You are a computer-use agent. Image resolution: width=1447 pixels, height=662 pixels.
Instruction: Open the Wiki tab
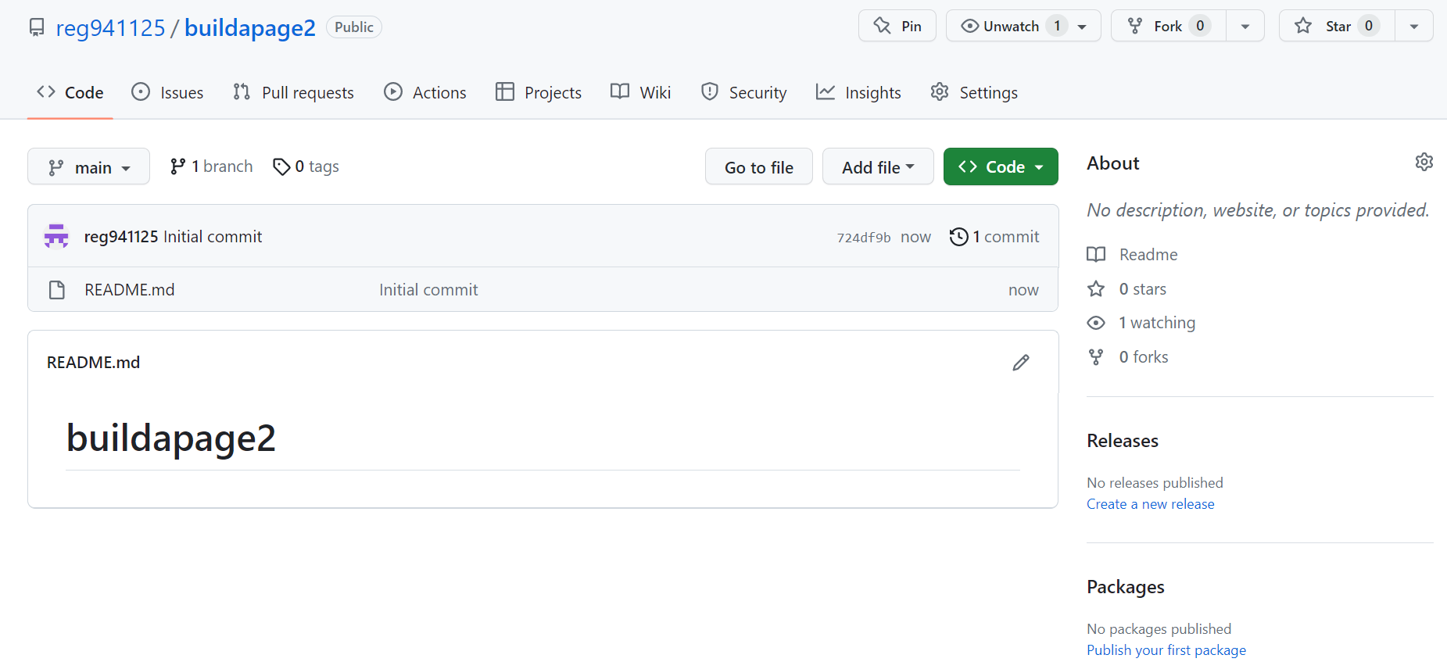click(x=640, y=92)
